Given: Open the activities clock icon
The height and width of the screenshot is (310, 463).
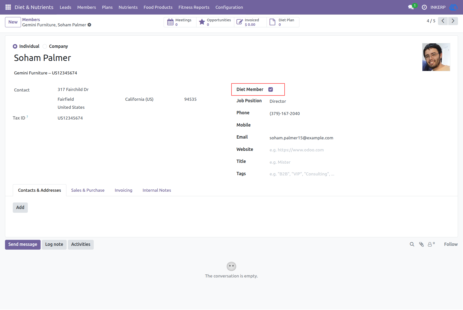Looking at the screenshot, I should [x=424, y=7].
